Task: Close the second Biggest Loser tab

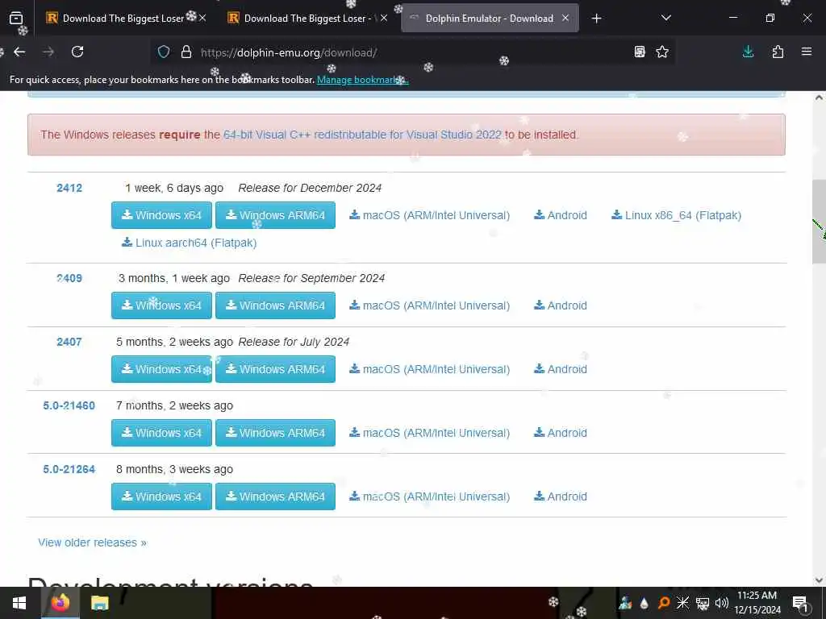Action: (384, 18)
